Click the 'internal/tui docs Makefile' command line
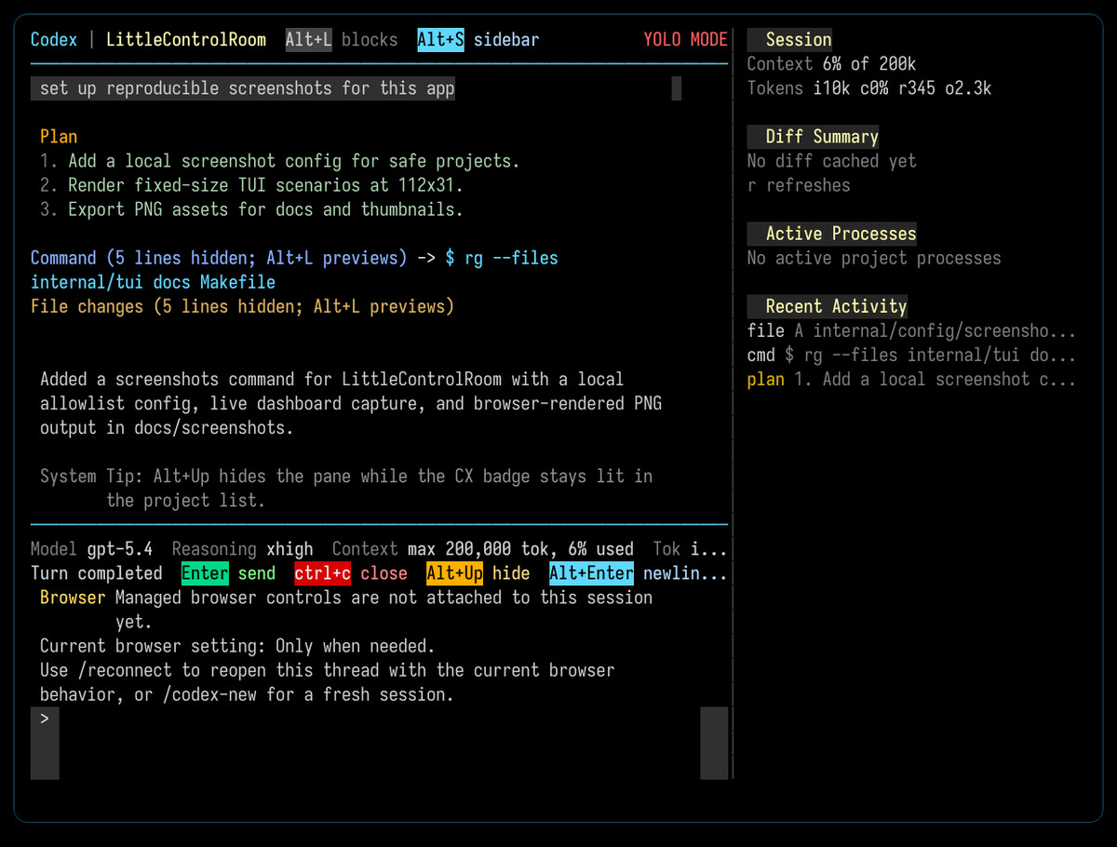1117x847 pixels. tap(153, 282)
